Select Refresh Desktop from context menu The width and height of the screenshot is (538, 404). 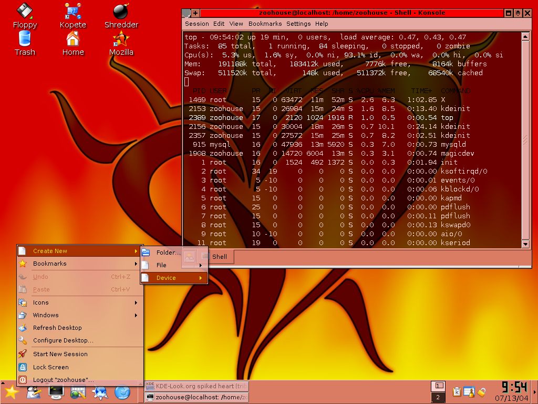pyautogui.click(x=80, y=328)
